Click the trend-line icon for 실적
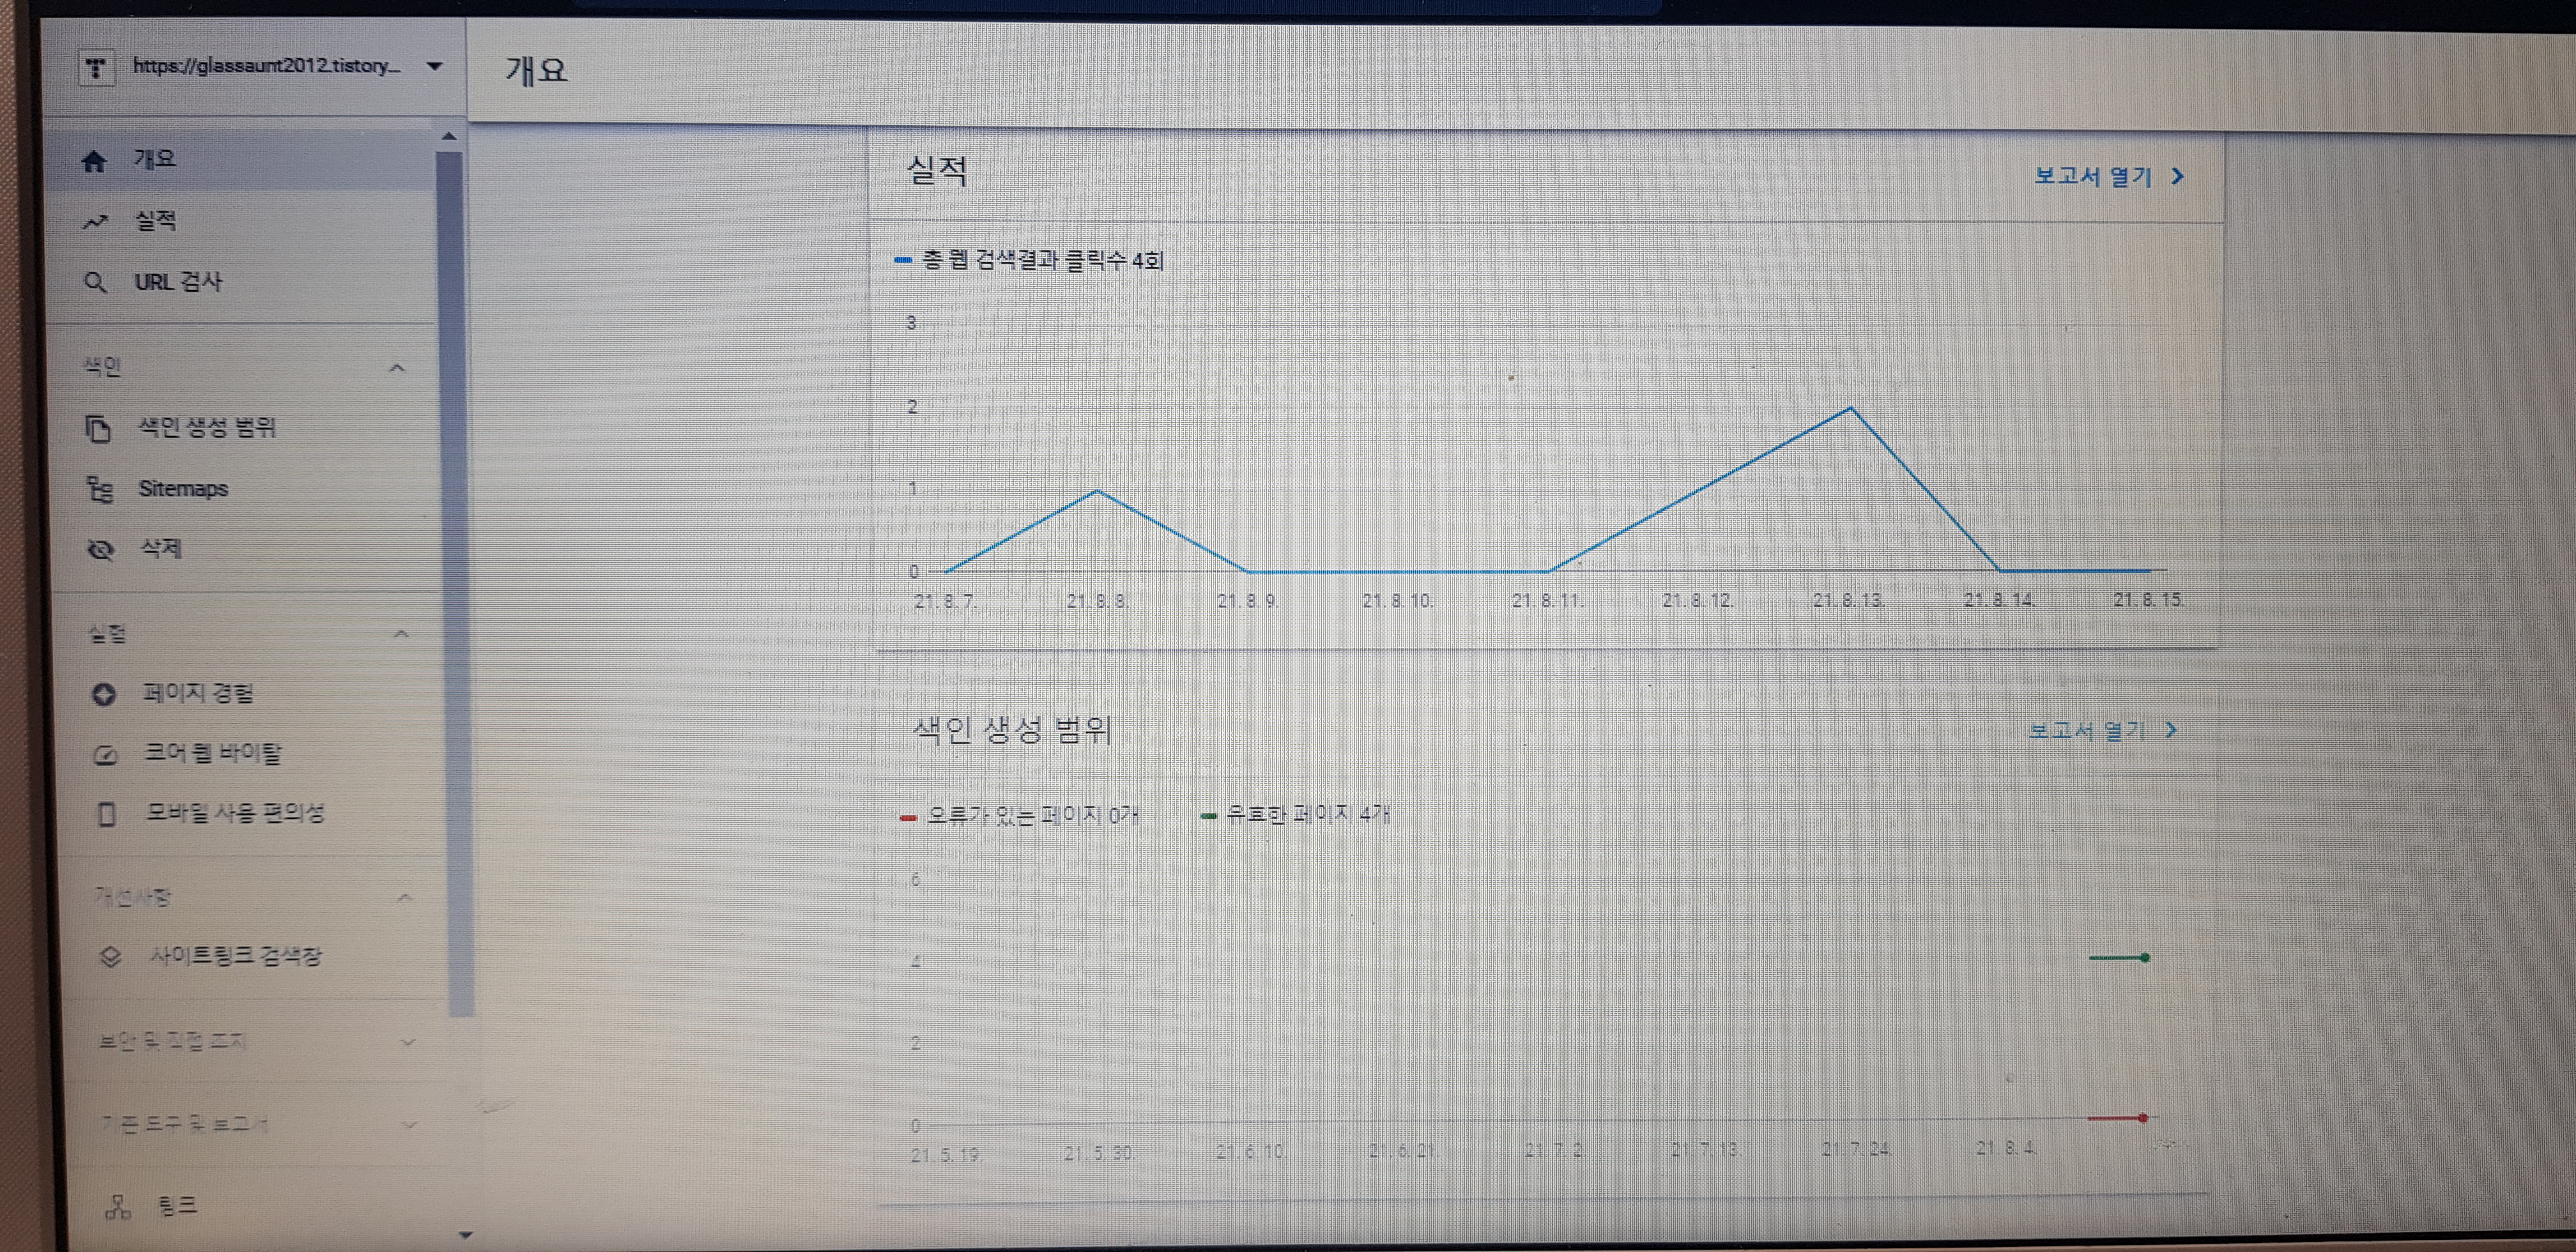Screen dimensions: 2576x1252 pos(95,222)
